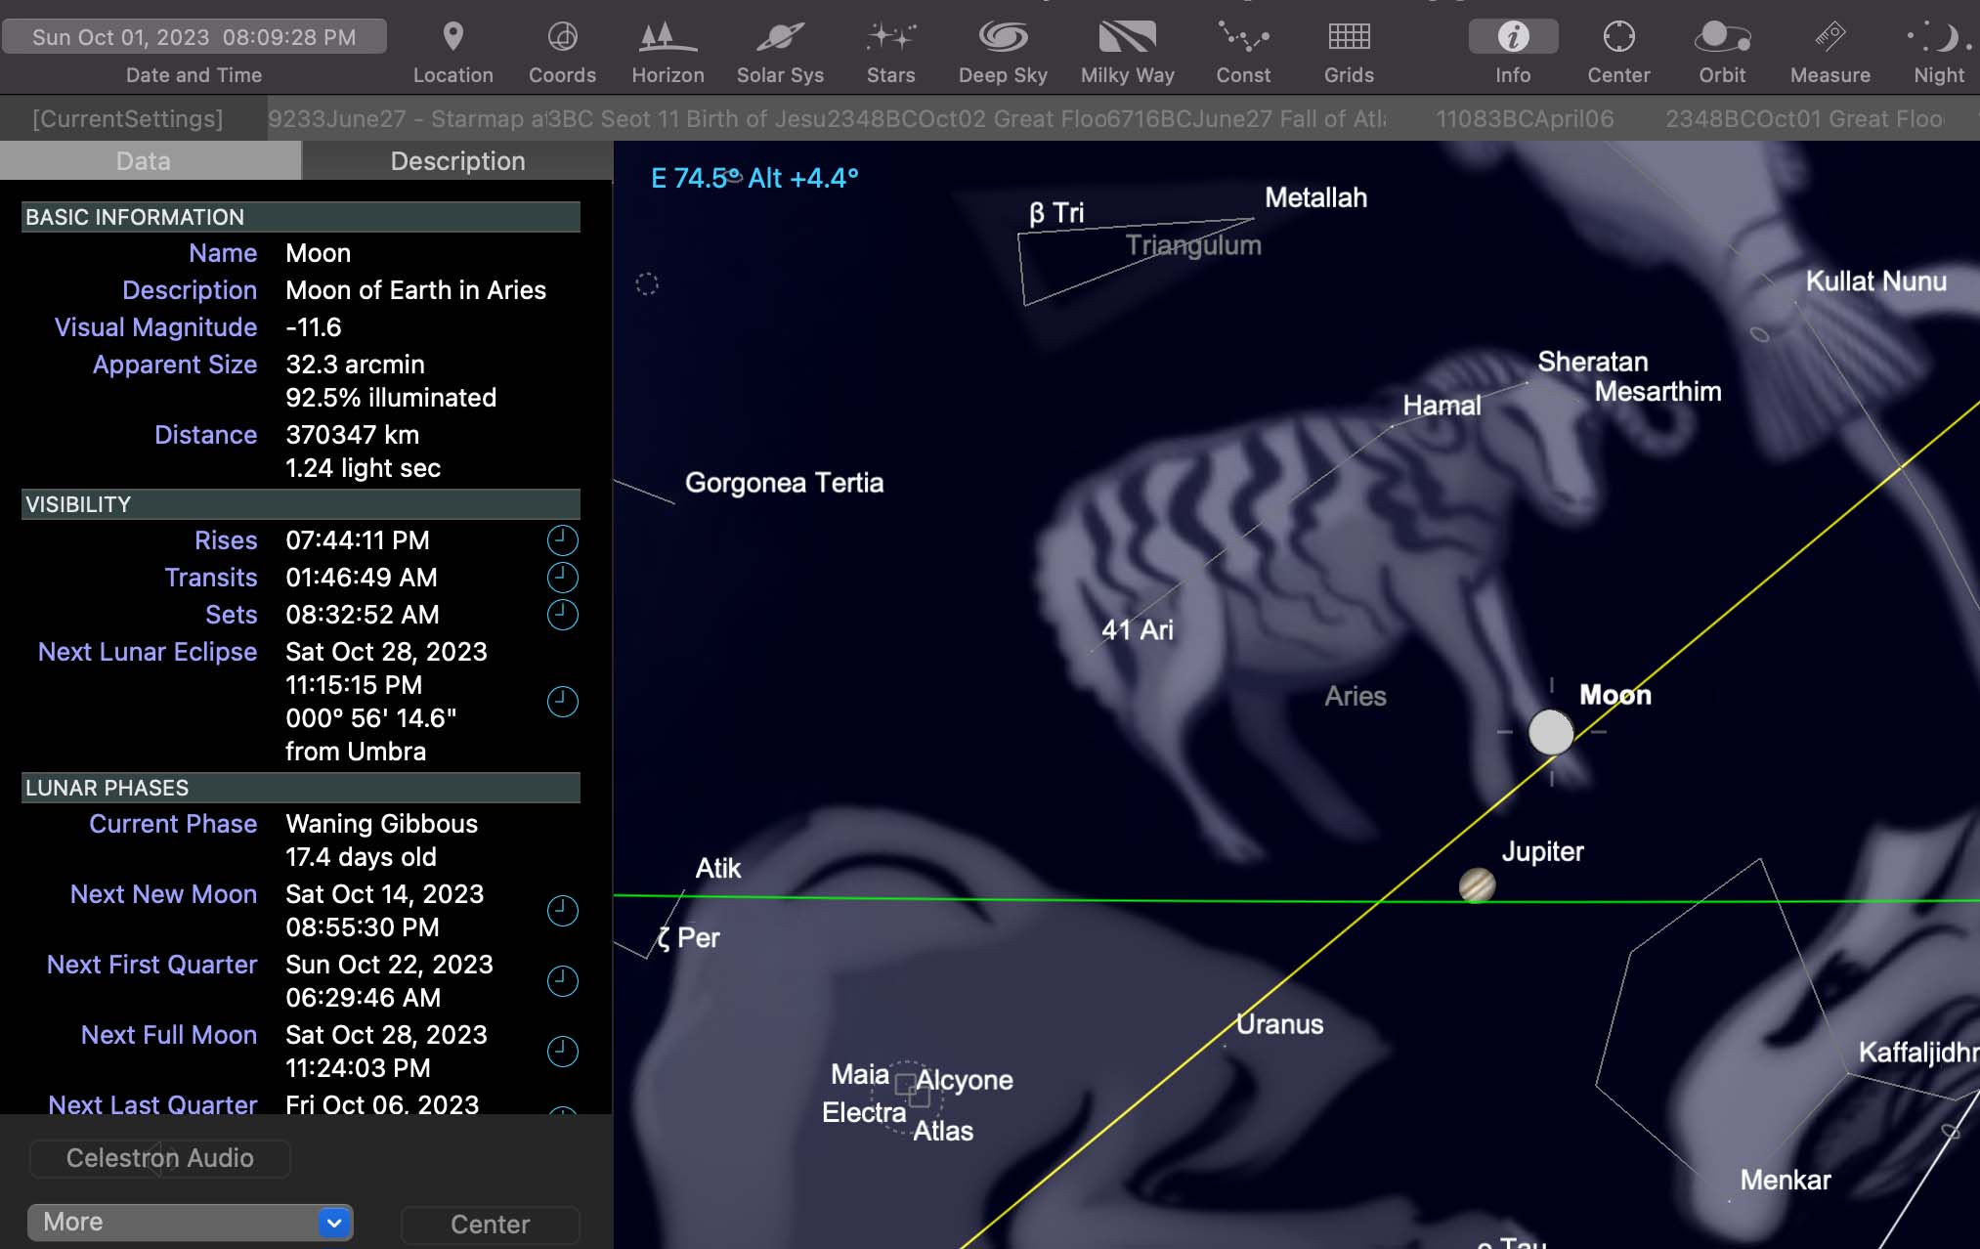Open the More dropdown menu
The image size is (1980, 1249).
pyautogui.click(x=191, y=1223)
